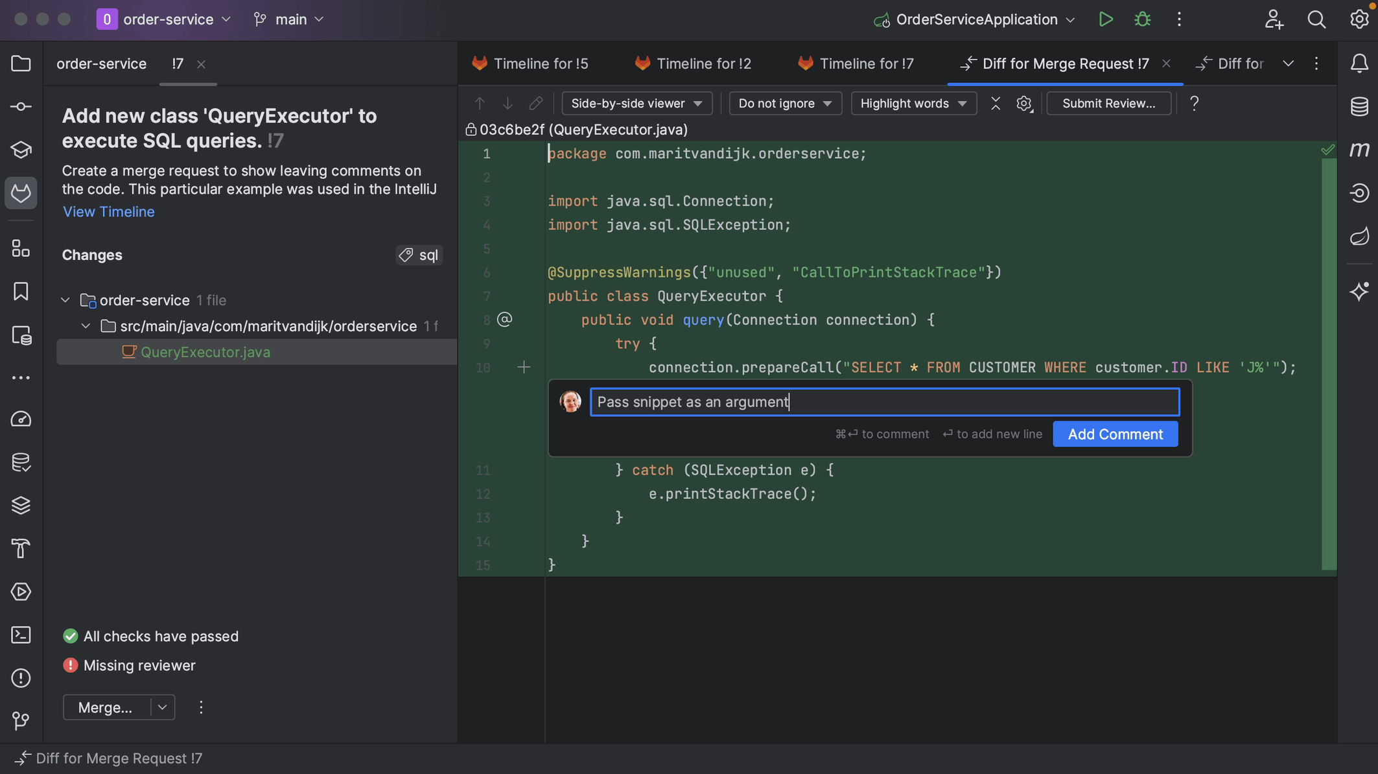Screen dimensions: 1378x774
Task: Click the navigation down arrow icon
Action: click(508, 102)
